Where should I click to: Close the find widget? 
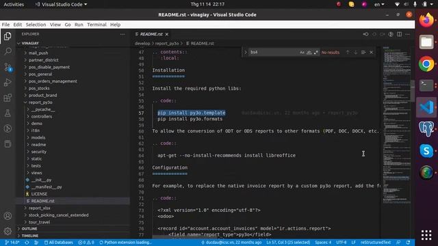371,53
